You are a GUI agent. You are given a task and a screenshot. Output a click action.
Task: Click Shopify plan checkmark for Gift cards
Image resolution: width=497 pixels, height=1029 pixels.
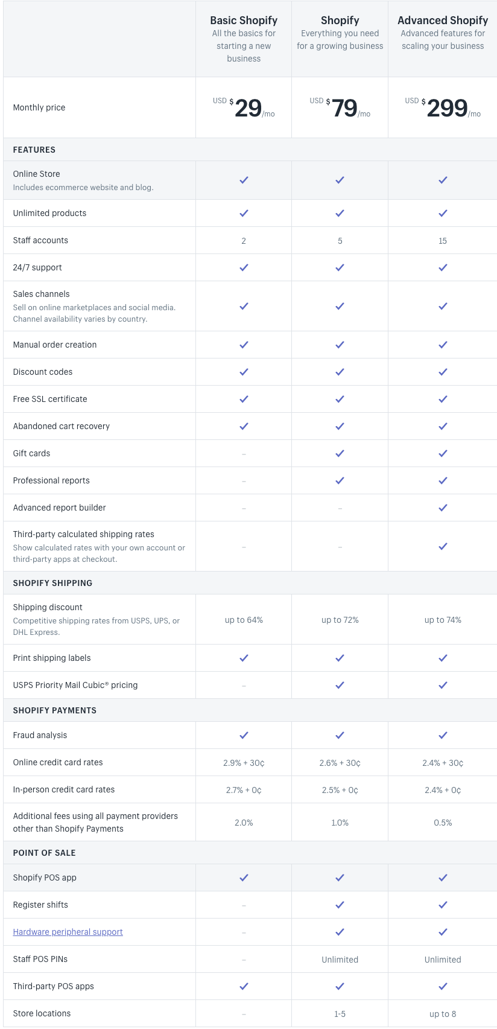point(340,453)
